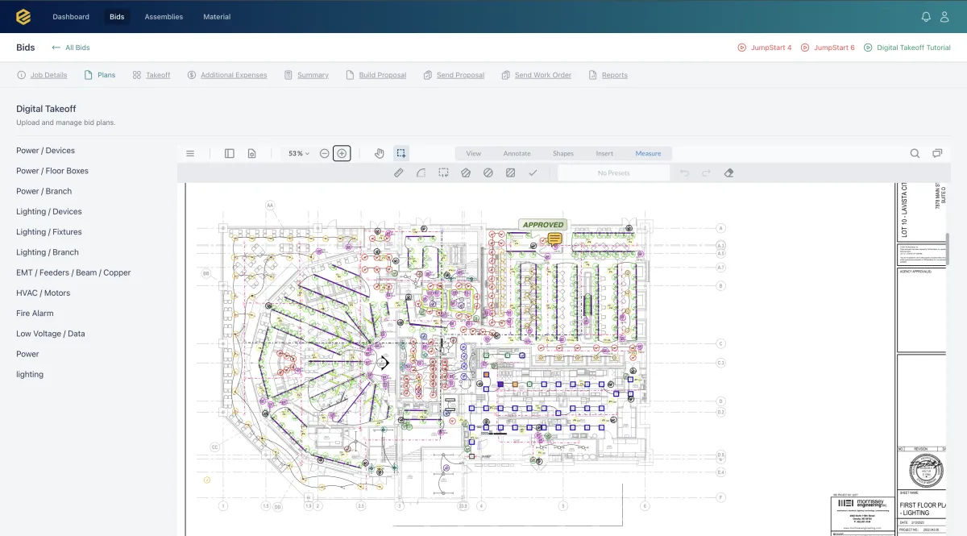Select Fire Alarm plan
The height and width of the screenshot is (536, 967).
(x=35, y=314)
